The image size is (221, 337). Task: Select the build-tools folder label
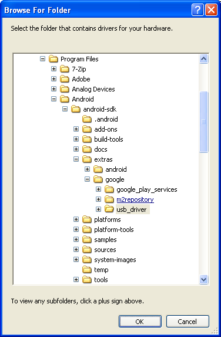pos(109,139)
